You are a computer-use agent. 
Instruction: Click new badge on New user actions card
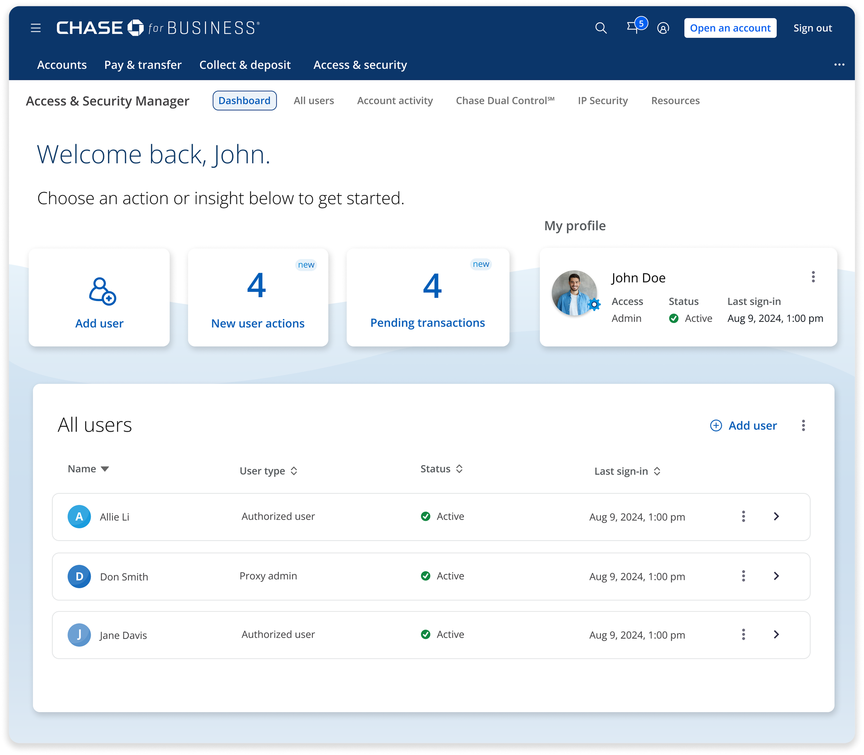pos(306,265)
